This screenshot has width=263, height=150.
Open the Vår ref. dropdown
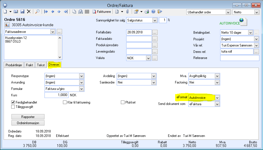[x=256, y=45]
